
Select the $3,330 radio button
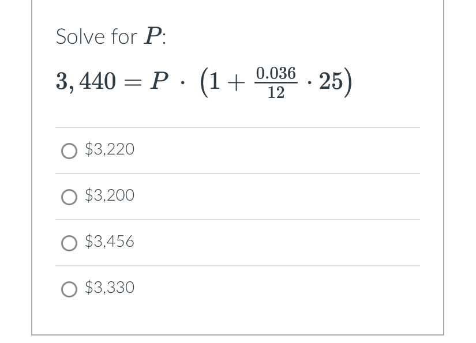point(69,288)
